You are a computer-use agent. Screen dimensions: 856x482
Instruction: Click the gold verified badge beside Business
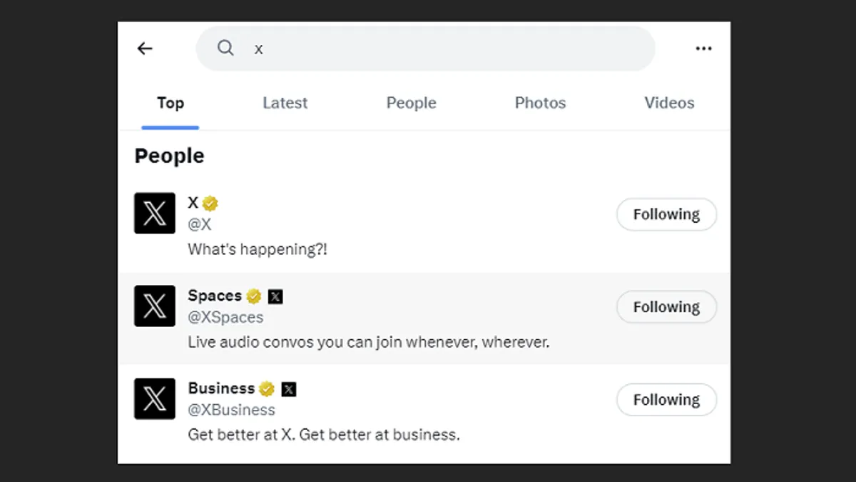click(267, 389)
